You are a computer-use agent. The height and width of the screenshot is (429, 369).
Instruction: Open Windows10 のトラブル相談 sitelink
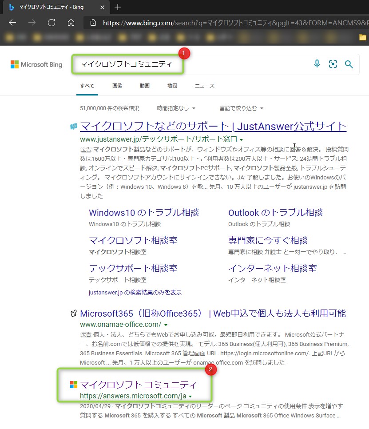(144, 213)
